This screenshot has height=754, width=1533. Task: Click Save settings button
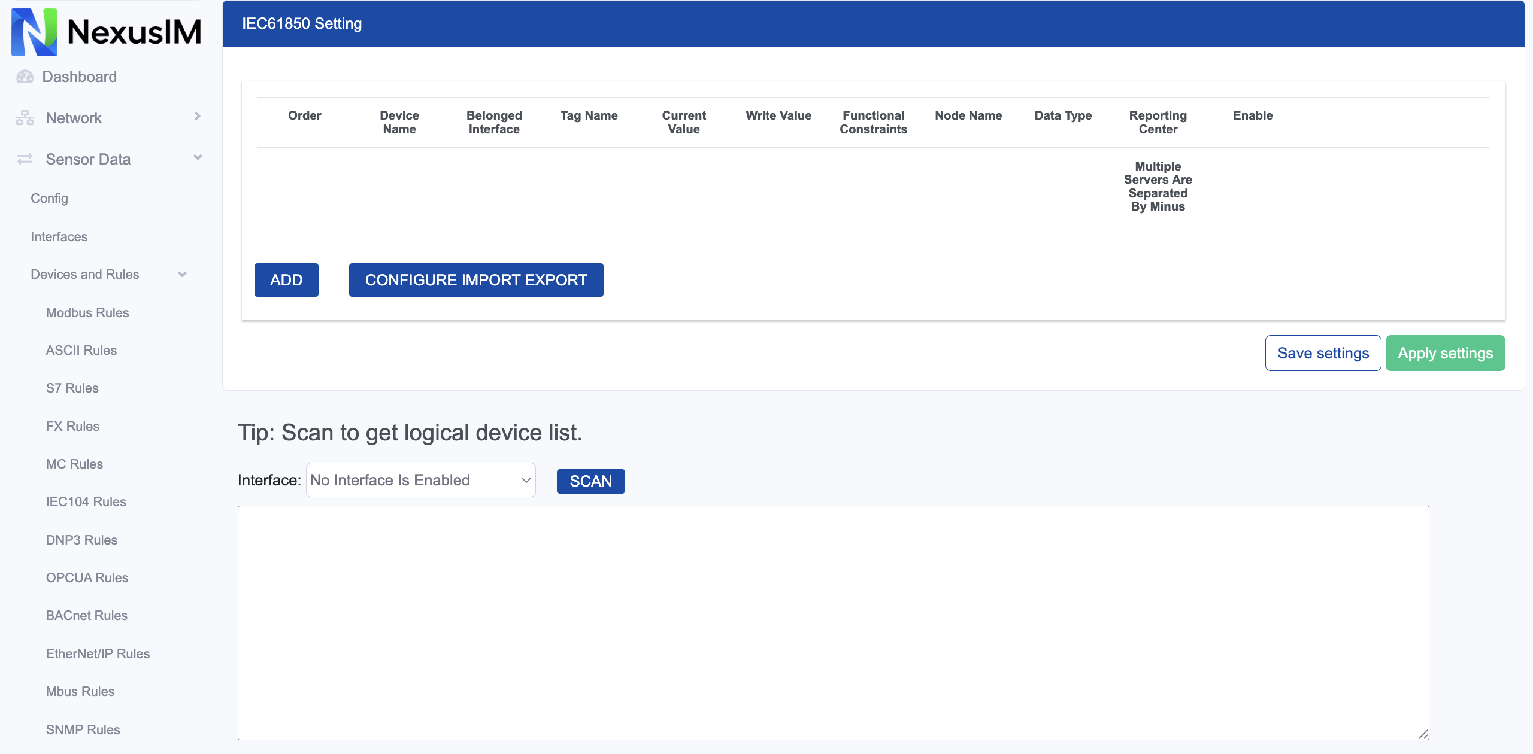pyautogui.click(x=1323, y=353)
